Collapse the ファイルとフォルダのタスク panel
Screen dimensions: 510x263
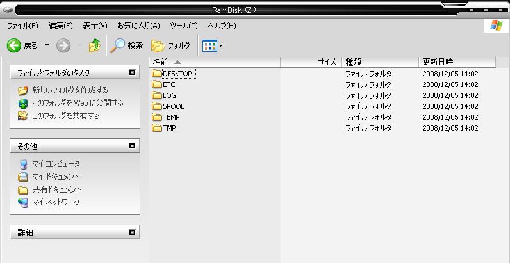132,72
